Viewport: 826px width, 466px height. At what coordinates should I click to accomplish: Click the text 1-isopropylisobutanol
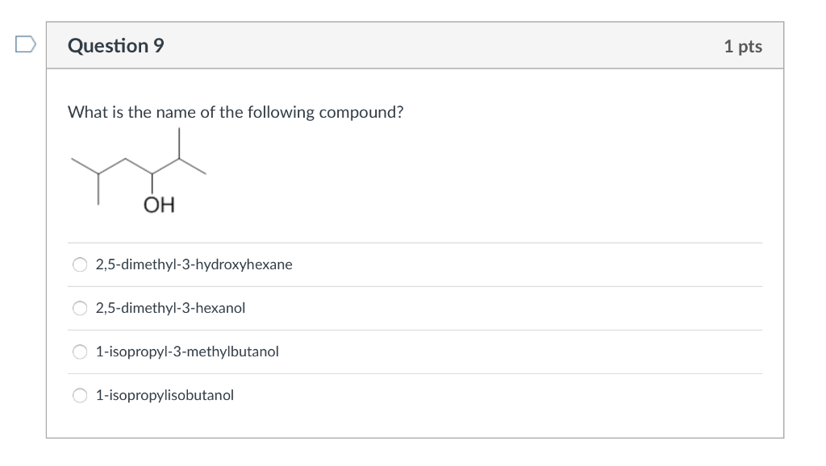click(x=165, y=395)
